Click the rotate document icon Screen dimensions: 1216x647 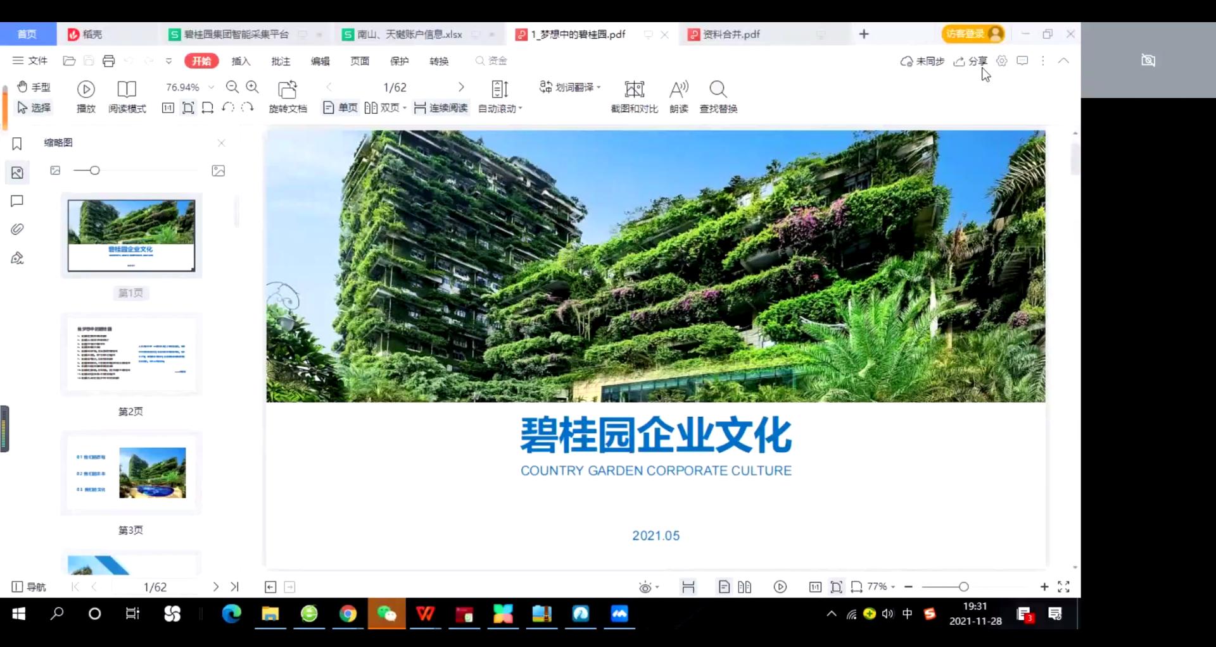tap(288, 89)
